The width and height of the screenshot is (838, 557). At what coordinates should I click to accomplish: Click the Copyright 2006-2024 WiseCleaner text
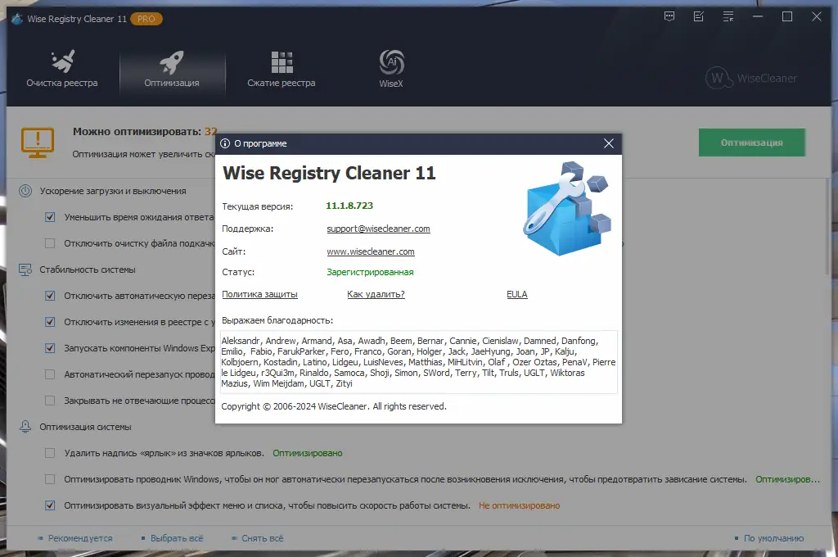pyautogui.click(x=334, y=406)
